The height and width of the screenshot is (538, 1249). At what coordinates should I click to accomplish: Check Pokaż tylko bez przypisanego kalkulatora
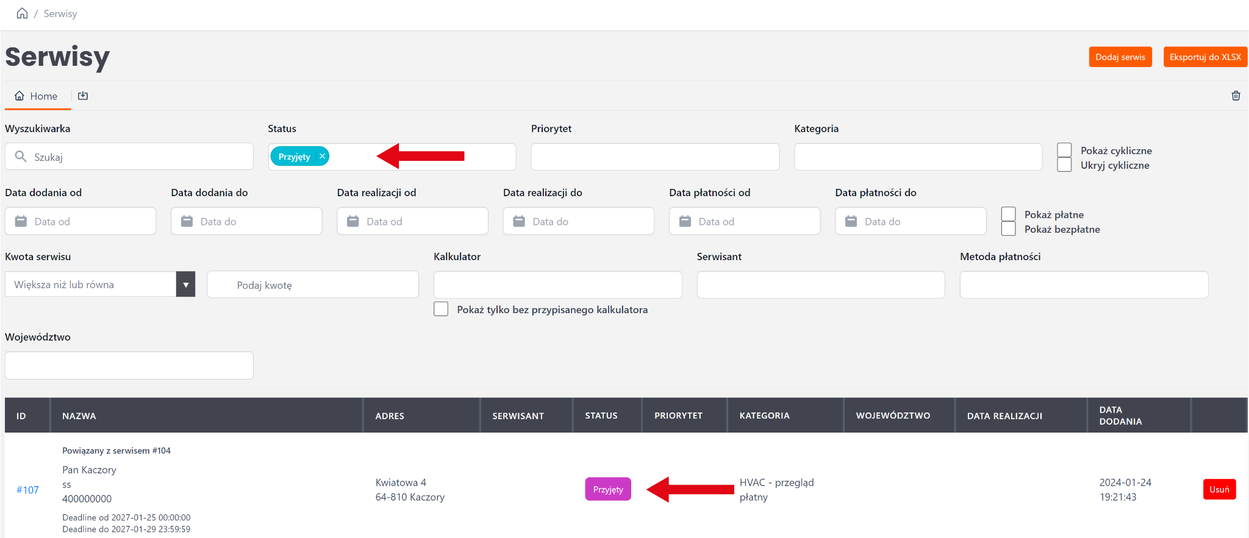[x=441, y=309]
